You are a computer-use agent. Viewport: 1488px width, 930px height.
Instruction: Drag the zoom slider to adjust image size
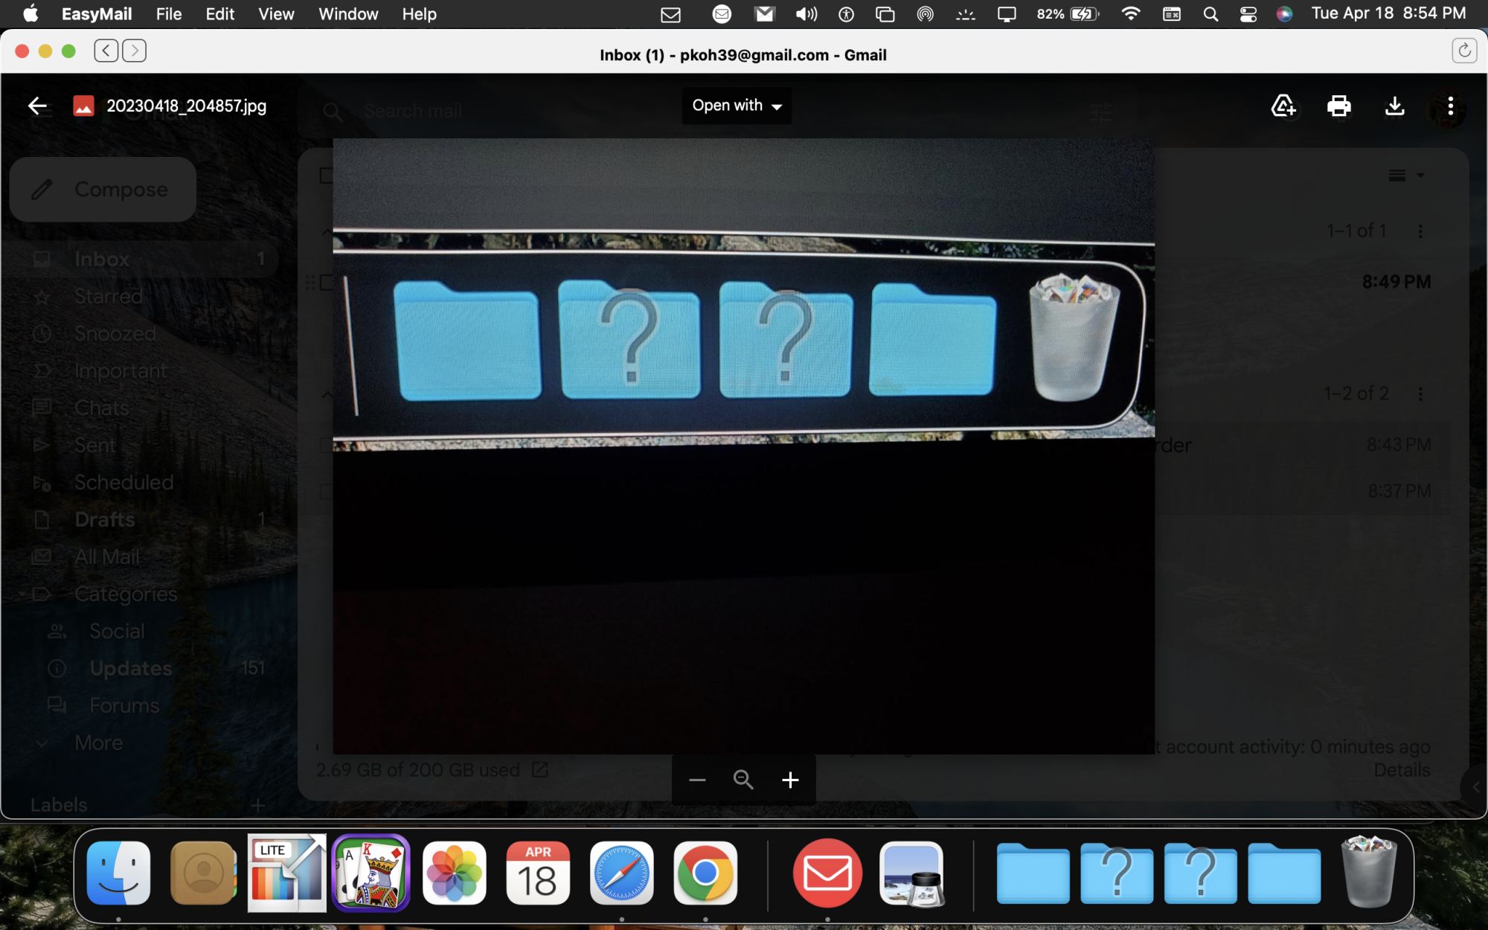pyautogui.click(x=743, y=779)
